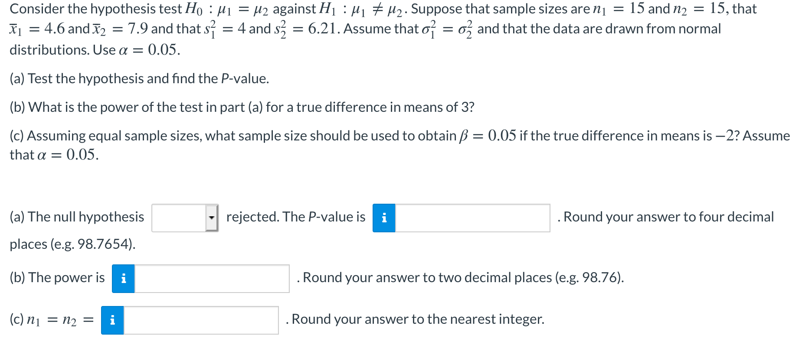
Task: Click the 'Consider the hypothesis test' opening sentence
Action: click(383, 29)
